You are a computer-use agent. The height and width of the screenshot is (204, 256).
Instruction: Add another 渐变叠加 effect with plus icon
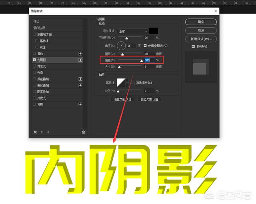(80, 85)
